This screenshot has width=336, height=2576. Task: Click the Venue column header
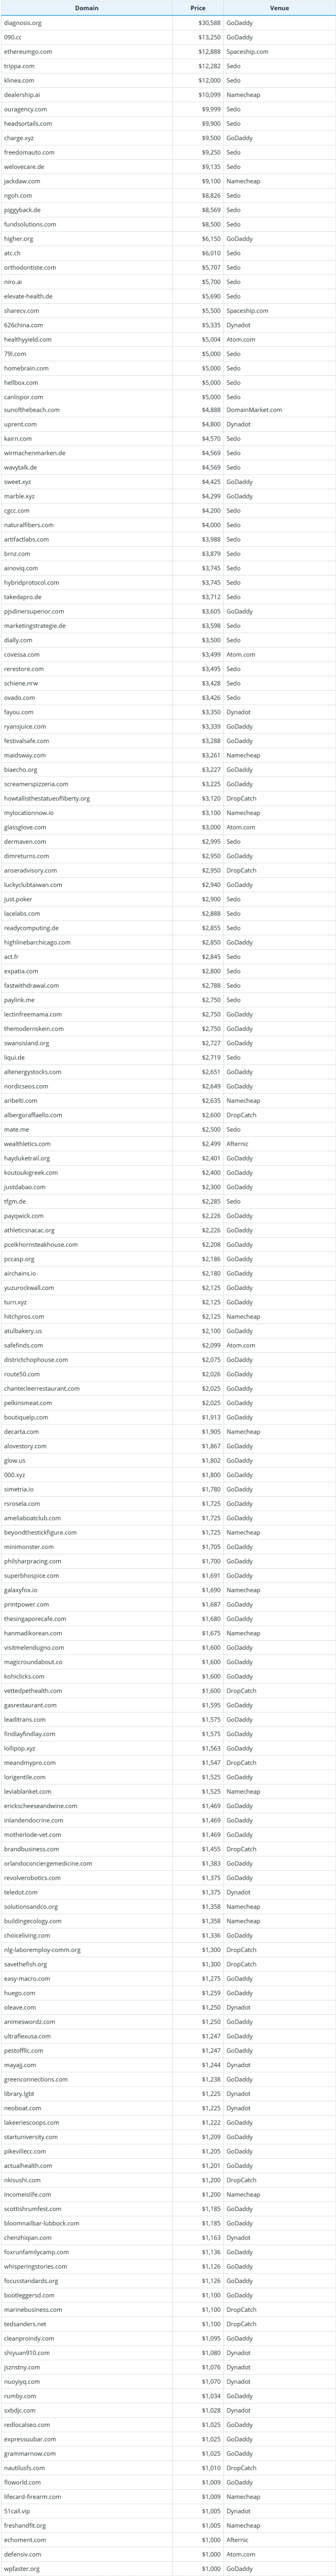coord(279,8)
